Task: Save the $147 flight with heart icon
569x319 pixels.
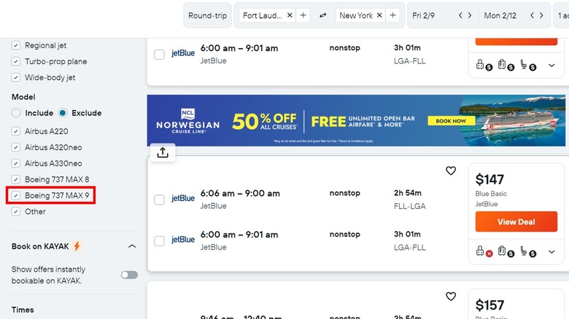Action: [x=451, y=170]
